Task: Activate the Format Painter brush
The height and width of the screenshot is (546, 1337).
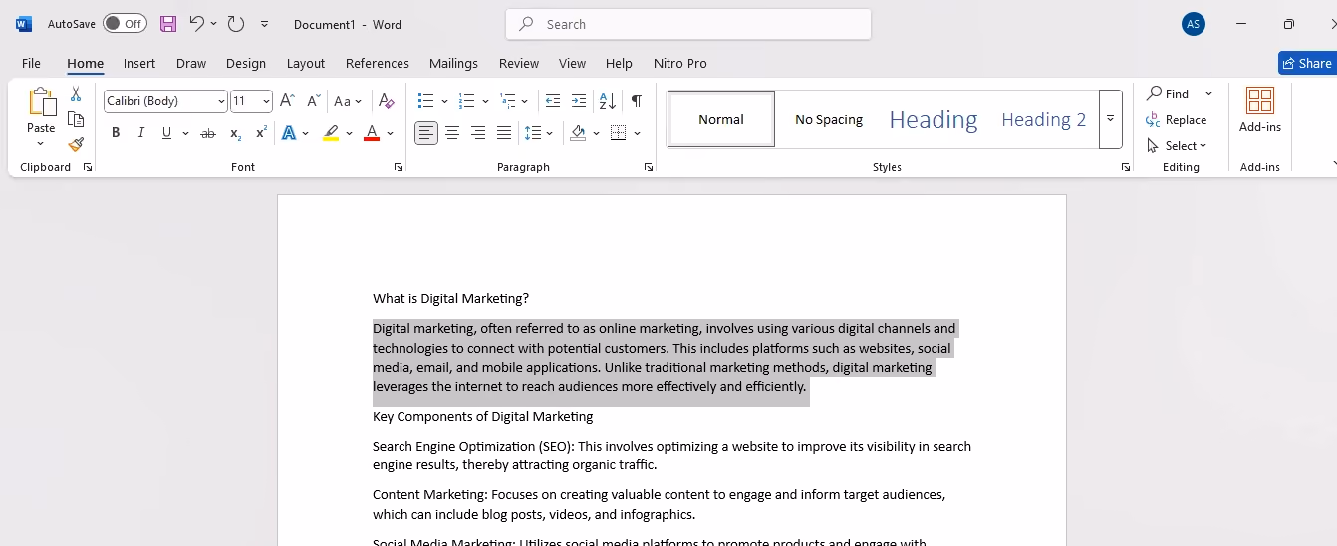Action: (x=76, y=144)
